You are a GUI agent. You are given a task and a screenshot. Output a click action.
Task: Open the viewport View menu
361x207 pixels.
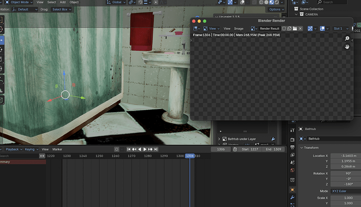coord(40,2)
